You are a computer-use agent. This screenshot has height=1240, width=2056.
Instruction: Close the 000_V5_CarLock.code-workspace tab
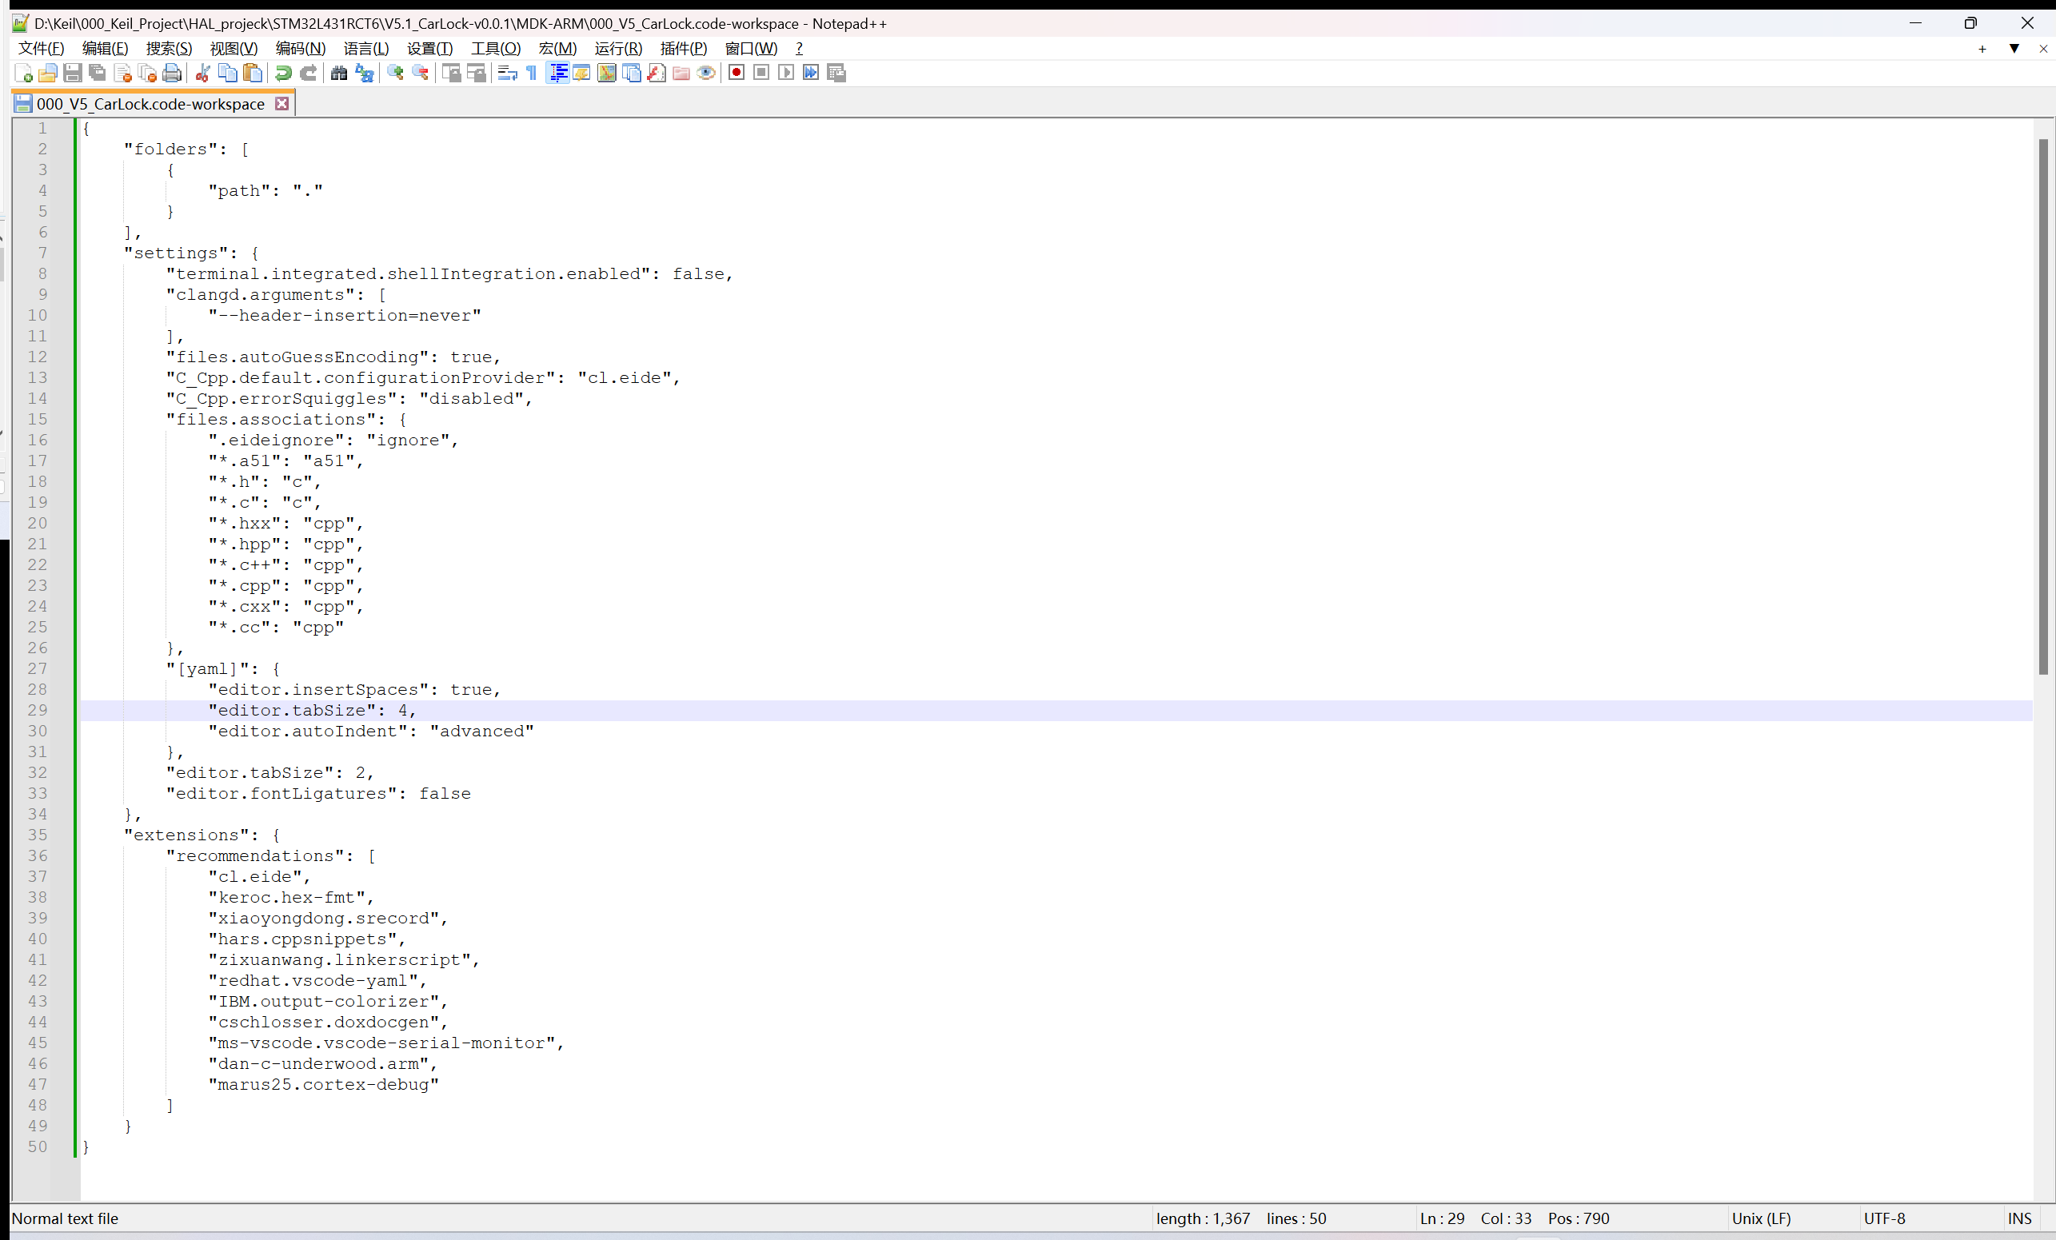(x=282, y=103)
